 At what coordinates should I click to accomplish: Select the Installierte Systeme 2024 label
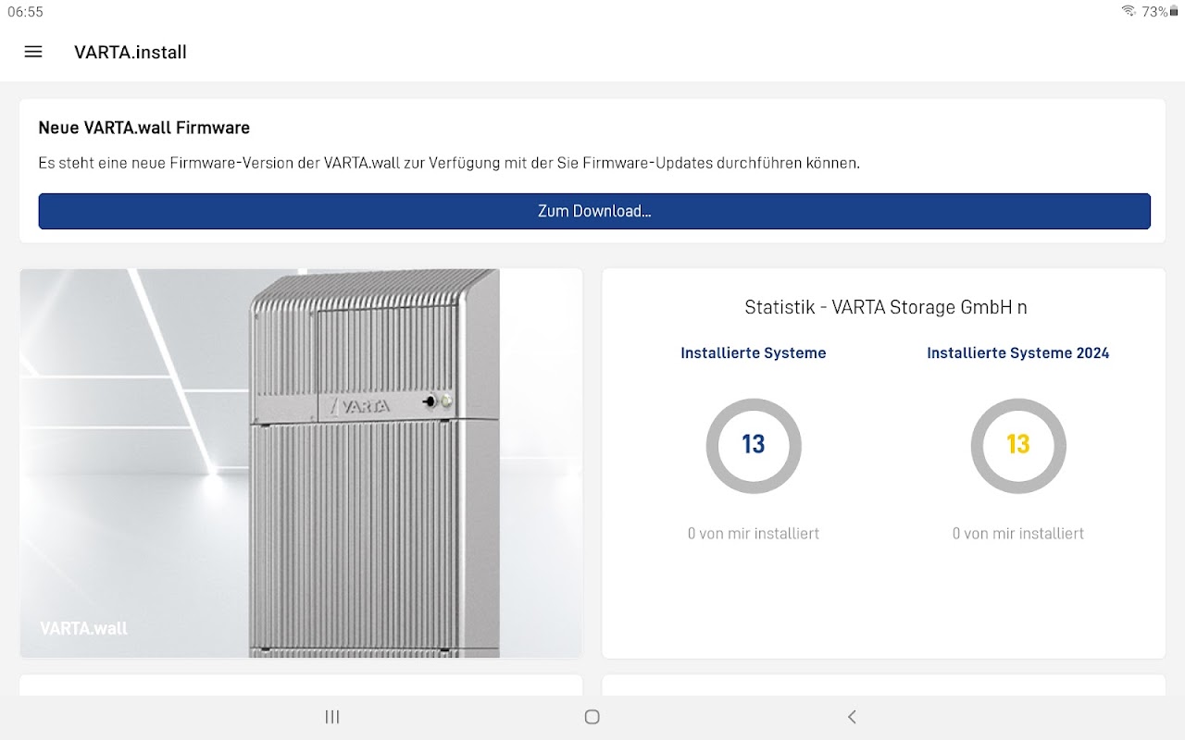tap(1018, 353)
